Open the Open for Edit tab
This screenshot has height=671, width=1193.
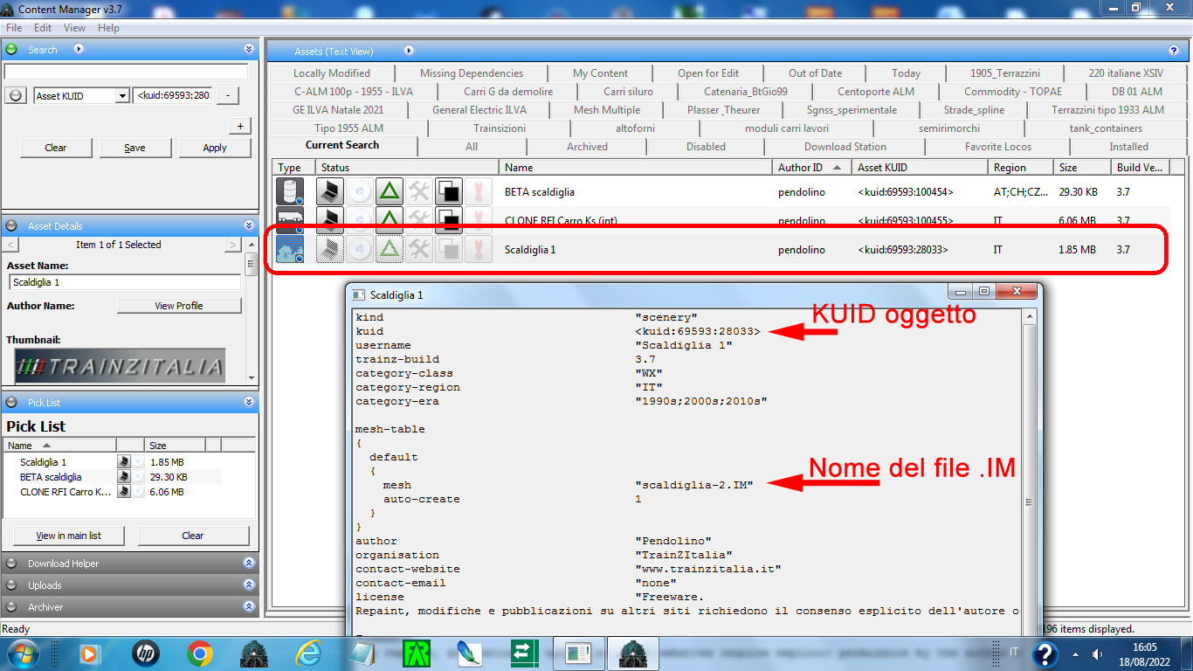tap(708, 73)
